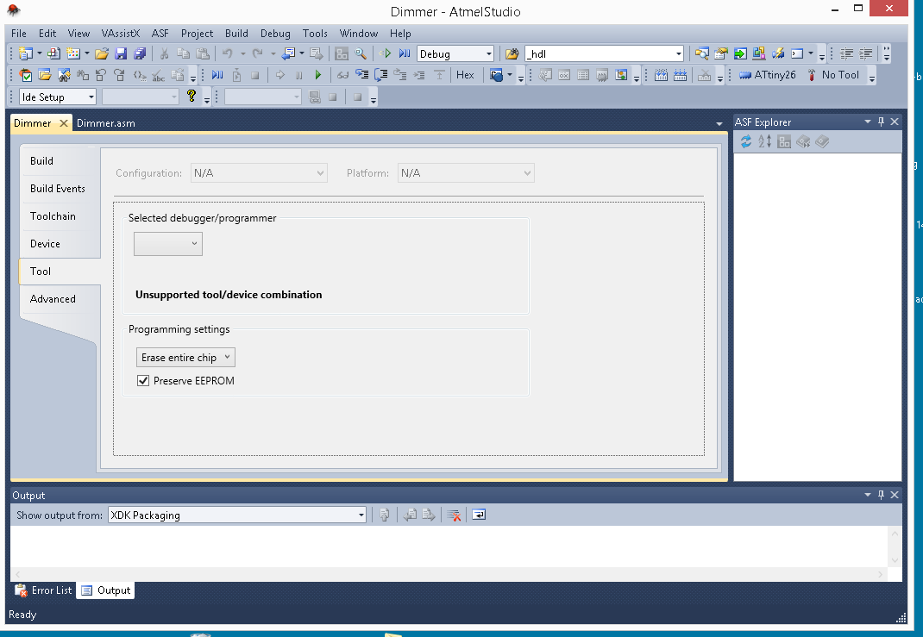Click the Find in Files icon beside _hdl box
Image resolution: width=923 pixels, height=637 pixels.
point(512,53)
